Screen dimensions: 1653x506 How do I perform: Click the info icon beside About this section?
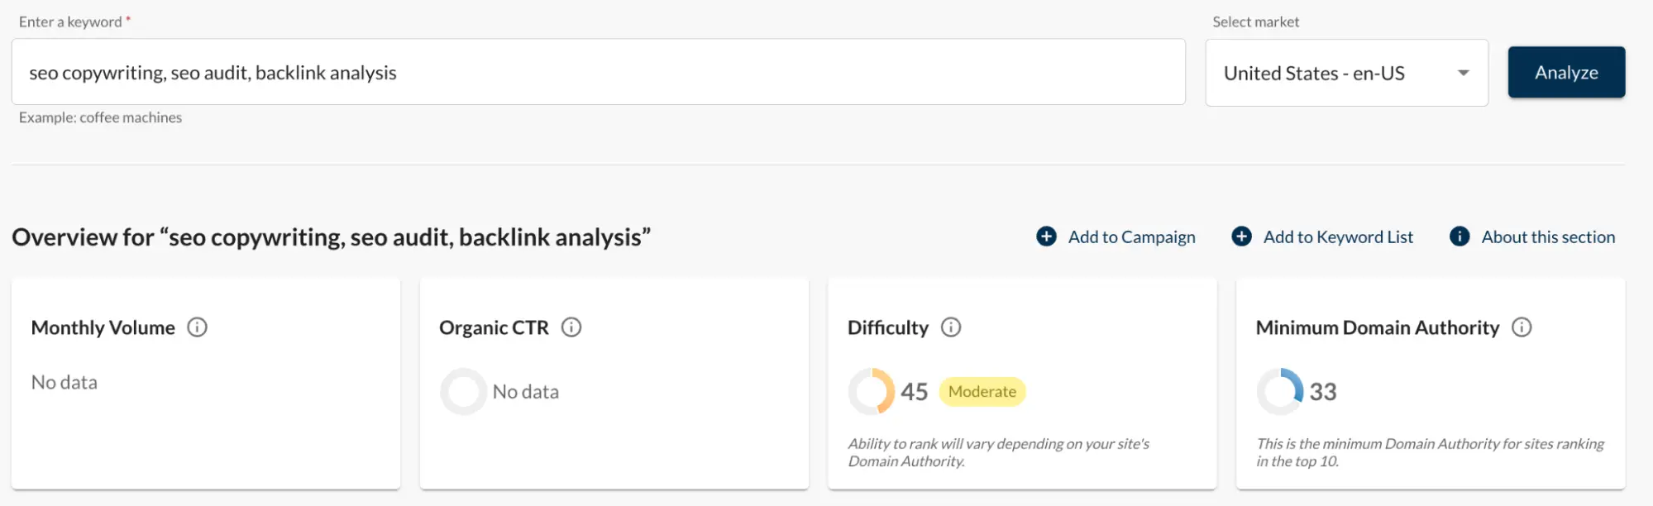pos(1459,236)
